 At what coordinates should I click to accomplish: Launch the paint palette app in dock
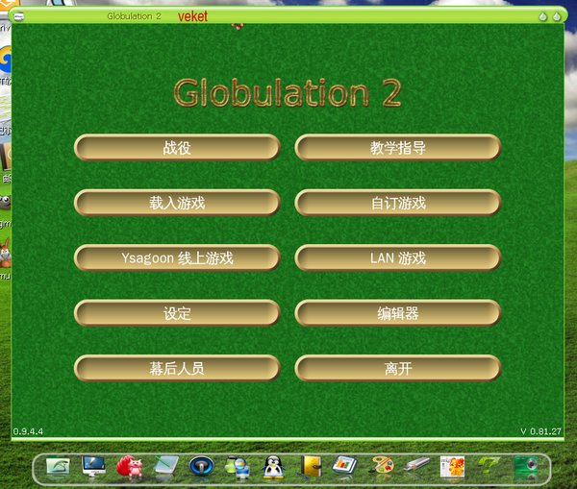click(x=381, y=466)
